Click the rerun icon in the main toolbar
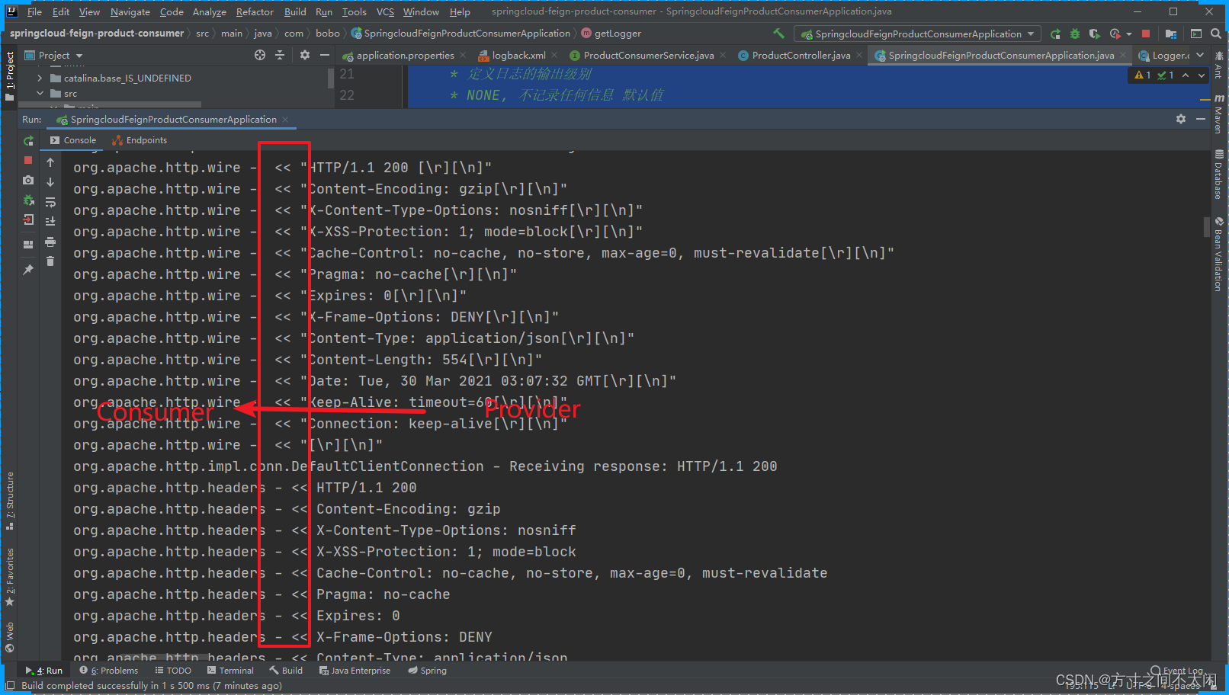This screenshot has width=1229, height=695. 1055,34
